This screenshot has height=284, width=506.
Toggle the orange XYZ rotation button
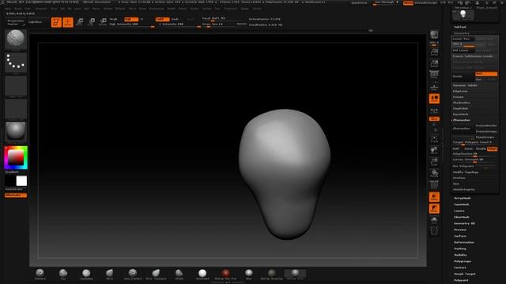point(434,119)
